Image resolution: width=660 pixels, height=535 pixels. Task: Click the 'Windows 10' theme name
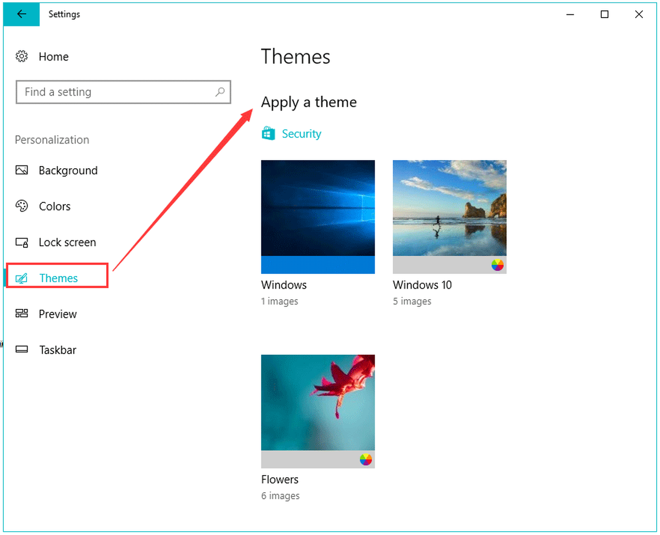pos(422,285)
